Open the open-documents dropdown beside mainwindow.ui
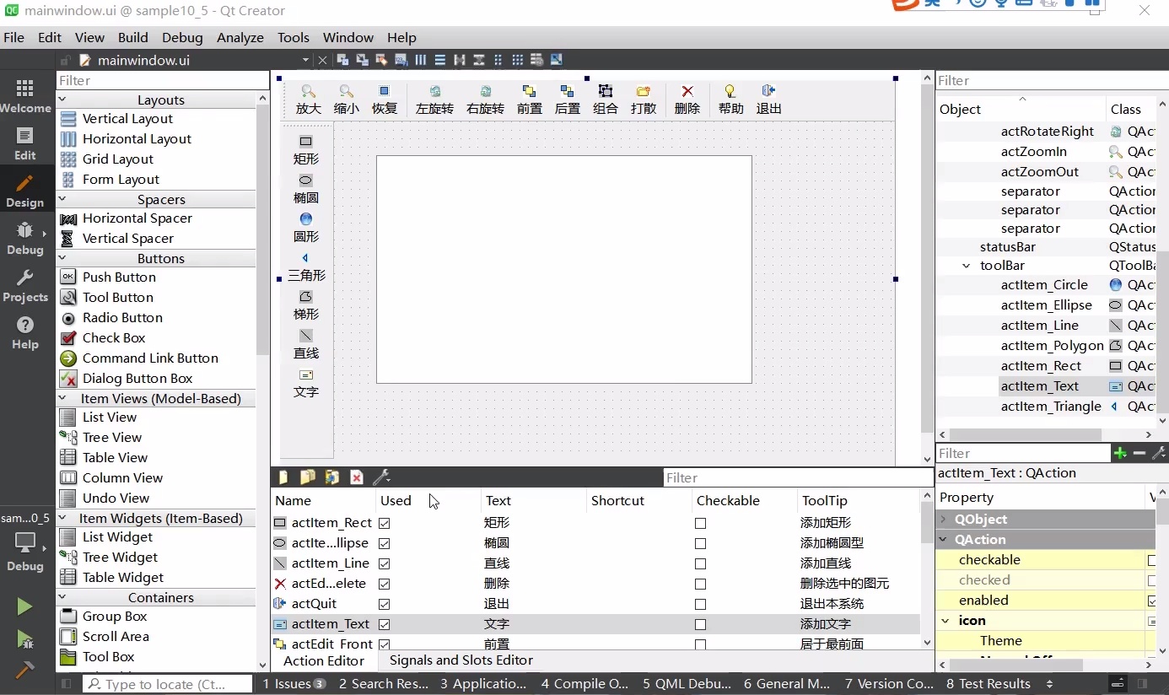 pos(305,60)
